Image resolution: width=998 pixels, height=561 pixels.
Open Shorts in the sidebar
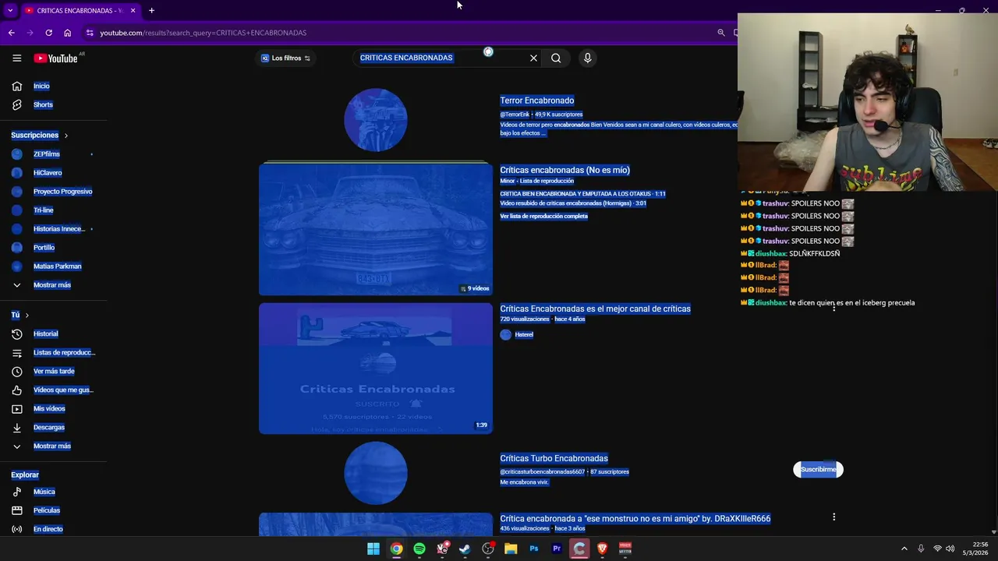(x=43, y=104)
